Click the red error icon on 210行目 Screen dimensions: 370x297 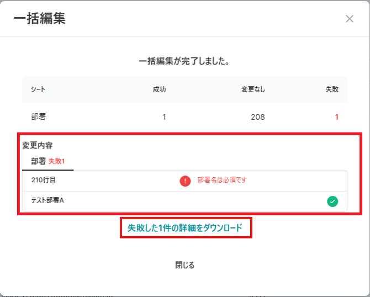(185, 181)
